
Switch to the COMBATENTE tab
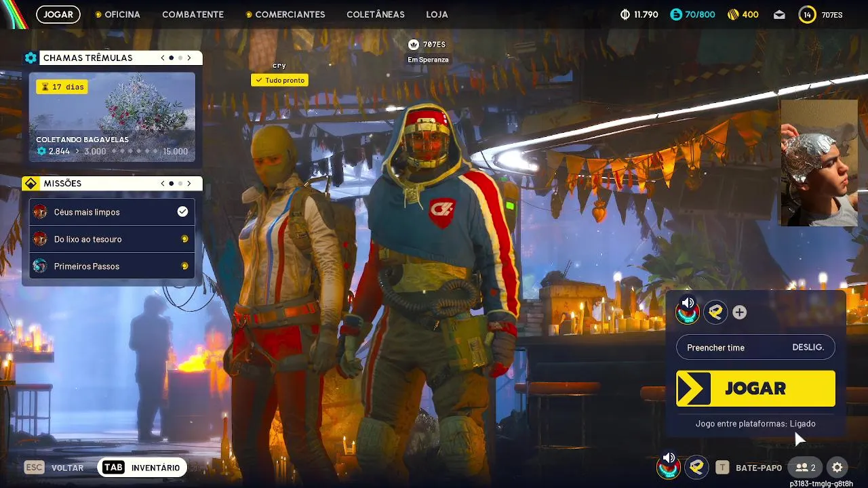[x=193, y=14]
